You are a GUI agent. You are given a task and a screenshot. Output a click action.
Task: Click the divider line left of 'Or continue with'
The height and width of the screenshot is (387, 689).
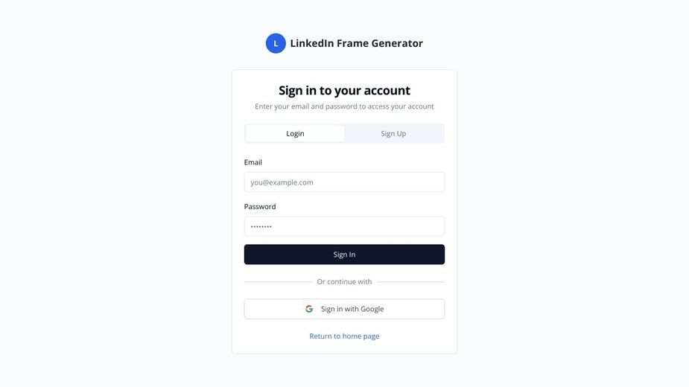(278, 282)
